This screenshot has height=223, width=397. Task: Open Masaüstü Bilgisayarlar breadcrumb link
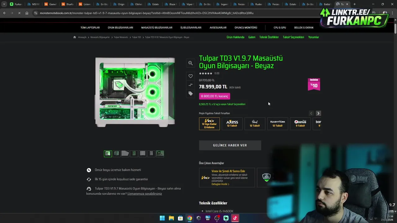coord(100,37)
